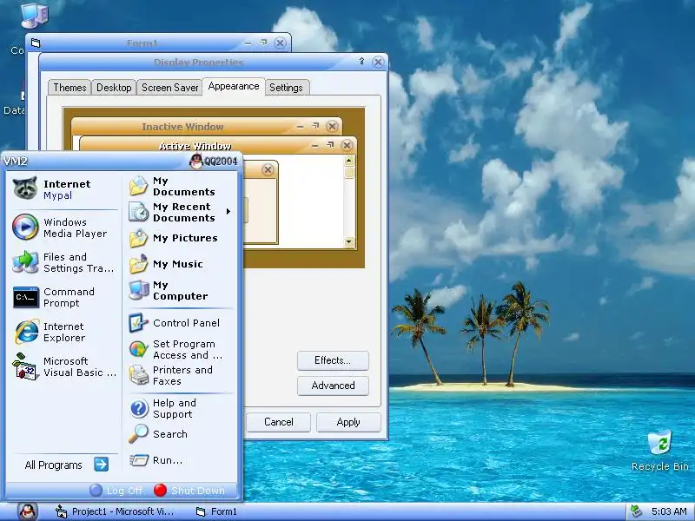Switch to Project1 - Microsoft Visual Basic taskbar button

pyautogui.click(x=116, y=511)
